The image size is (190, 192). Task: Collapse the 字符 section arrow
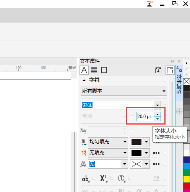coord(84,80)
